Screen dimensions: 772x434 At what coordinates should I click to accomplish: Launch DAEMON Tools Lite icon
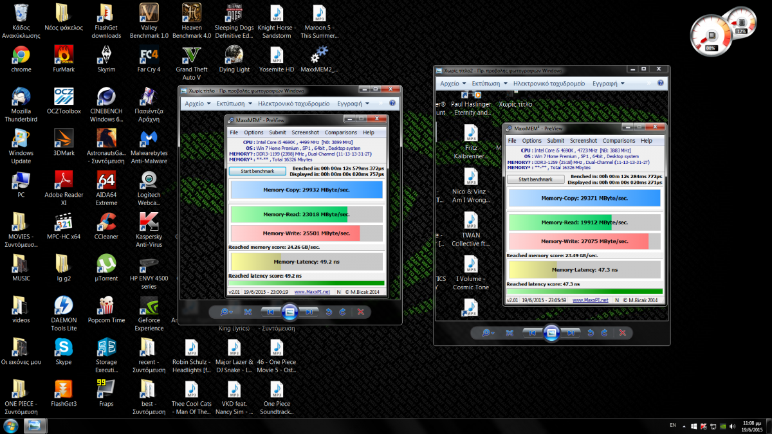[64, 314]
